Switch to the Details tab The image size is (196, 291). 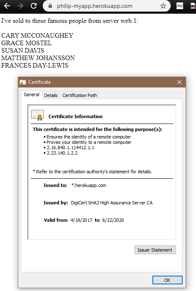coord(51,95)
